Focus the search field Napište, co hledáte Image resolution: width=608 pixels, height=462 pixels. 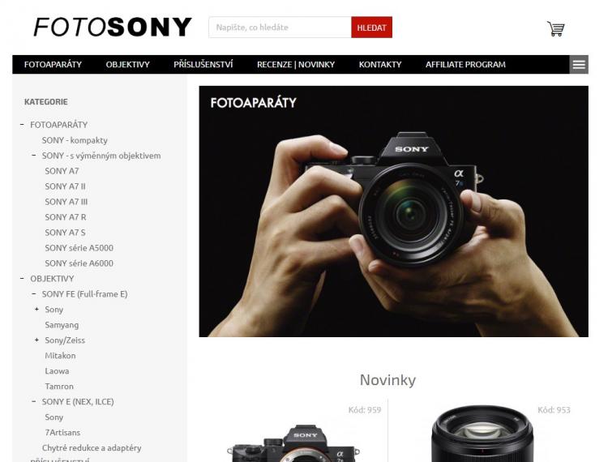pos(280,27)
